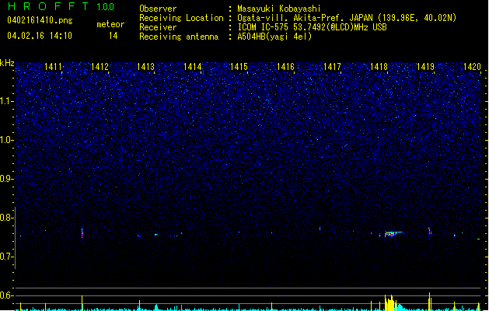
Task: Click the 1419 time marker
Action: (425, 67)
